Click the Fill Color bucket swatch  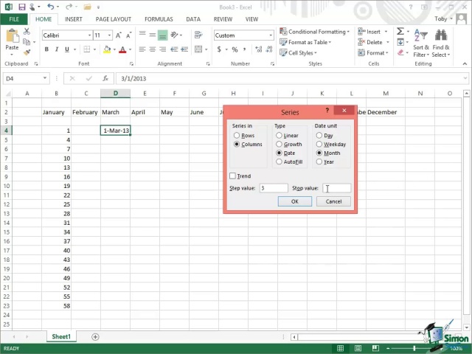click(107, 49)
